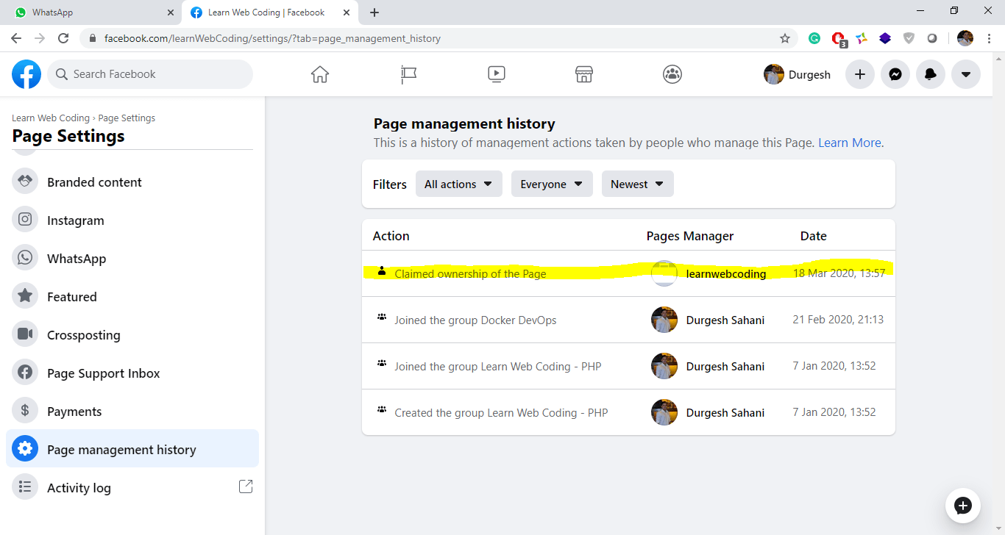Go to the Home feed icon
The image size is (1005, 535).
[320, 74]
